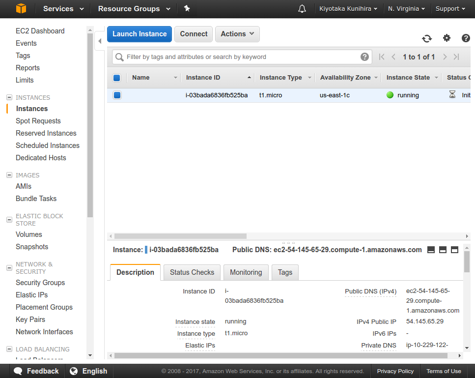Open the Privacy Policy link
The image size is (475, 378).
[x=395, y=371]
